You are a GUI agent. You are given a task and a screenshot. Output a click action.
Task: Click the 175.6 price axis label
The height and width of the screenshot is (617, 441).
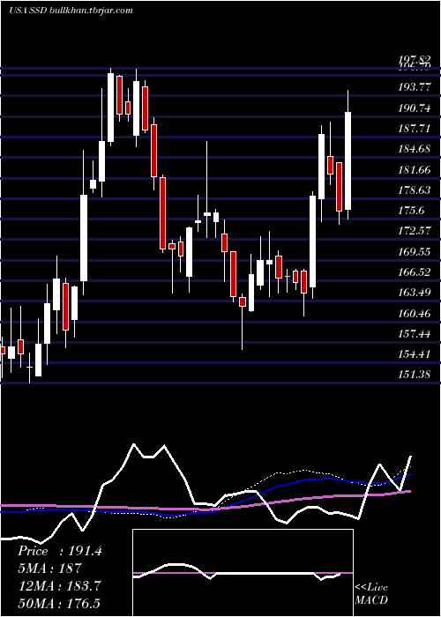(x=412, y=211)
